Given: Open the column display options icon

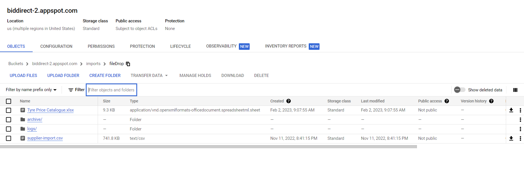Looking at the screenshot, I should click(515, 90).
